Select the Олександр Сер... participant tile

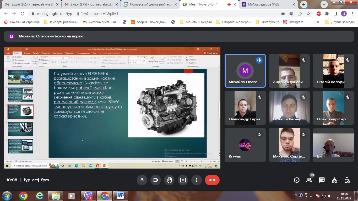coord(333,108)
